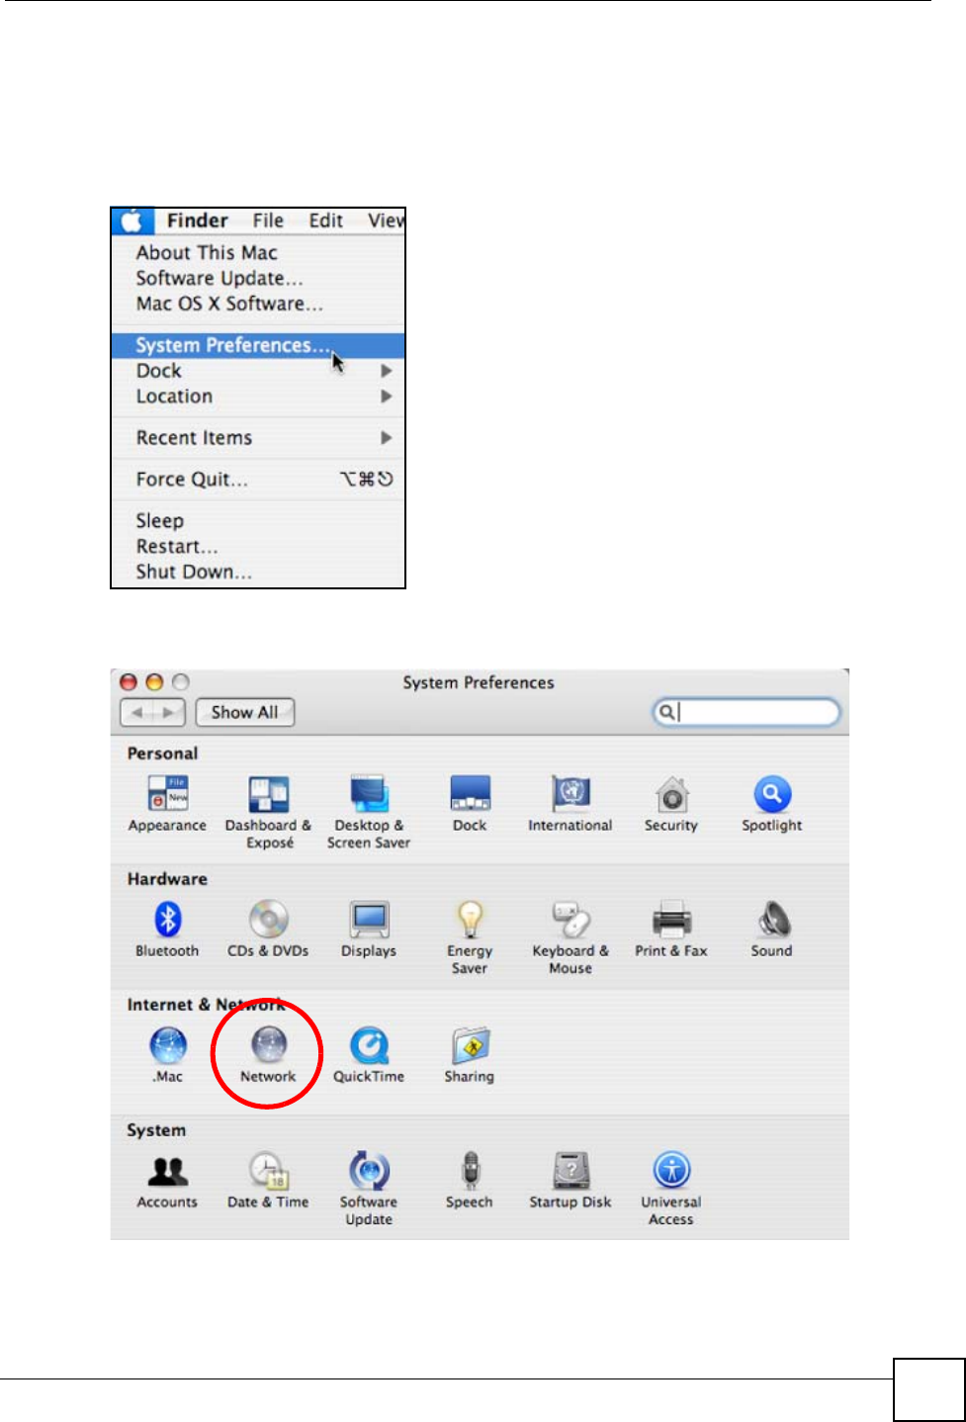Click the search magnifier icon

point(667,712)
